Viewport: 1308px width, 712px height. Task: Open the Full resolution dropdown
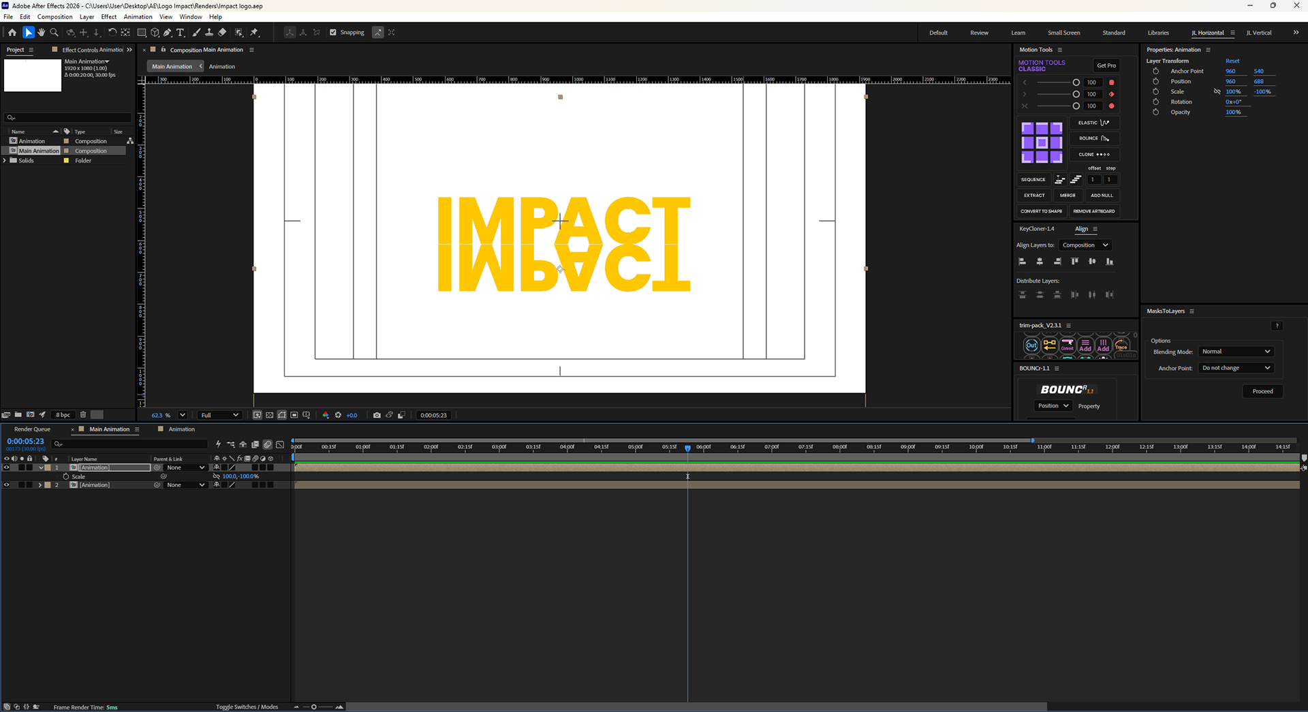pyautogui.click(x=219, y=415)
